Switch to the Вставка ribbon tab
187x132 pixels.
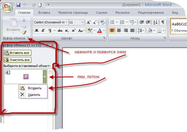click(44, 13)
